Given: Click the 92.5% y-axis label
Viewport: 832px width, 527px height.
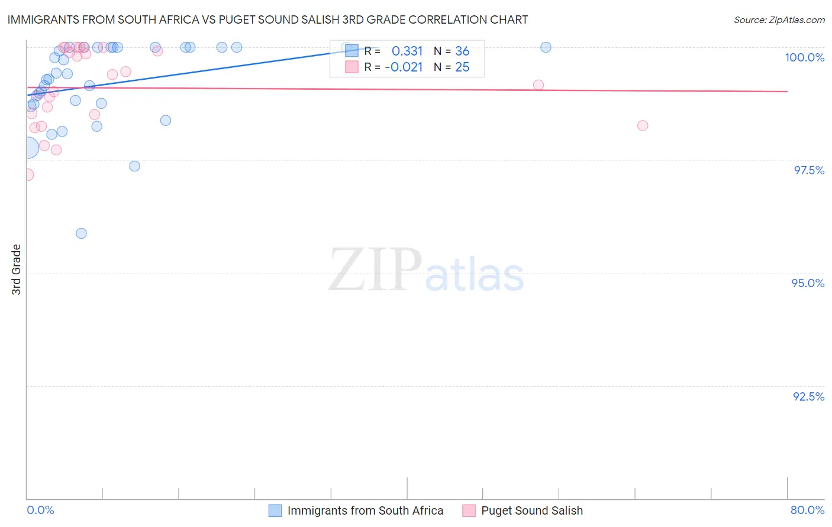Looking at the screenshot, I should click(808, 396).
